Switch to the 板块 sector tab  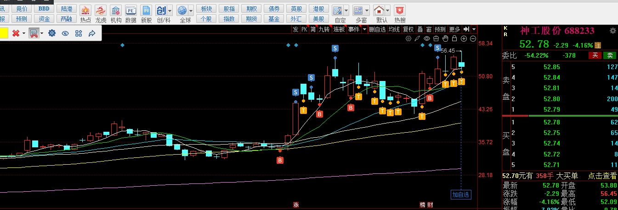pos(206,9)
